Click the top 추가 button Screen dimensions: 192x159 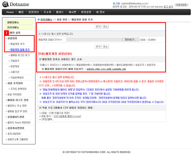point(98,26)
